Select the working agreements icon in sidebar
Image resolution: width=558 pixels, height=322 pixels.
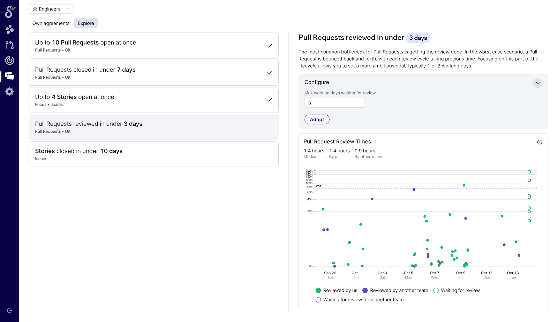pyautogui.click(x=10, y=76)
